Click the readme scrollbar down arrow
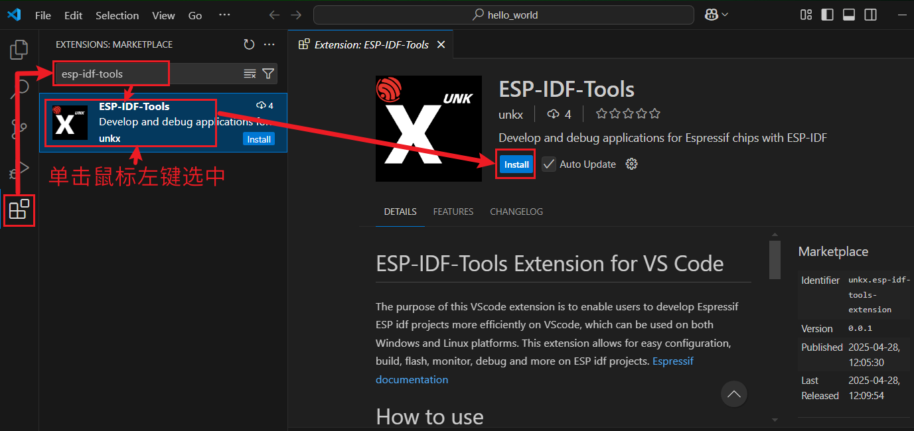Screen dimensions: 914x431 pyautogui.click(x=775, y=420)
